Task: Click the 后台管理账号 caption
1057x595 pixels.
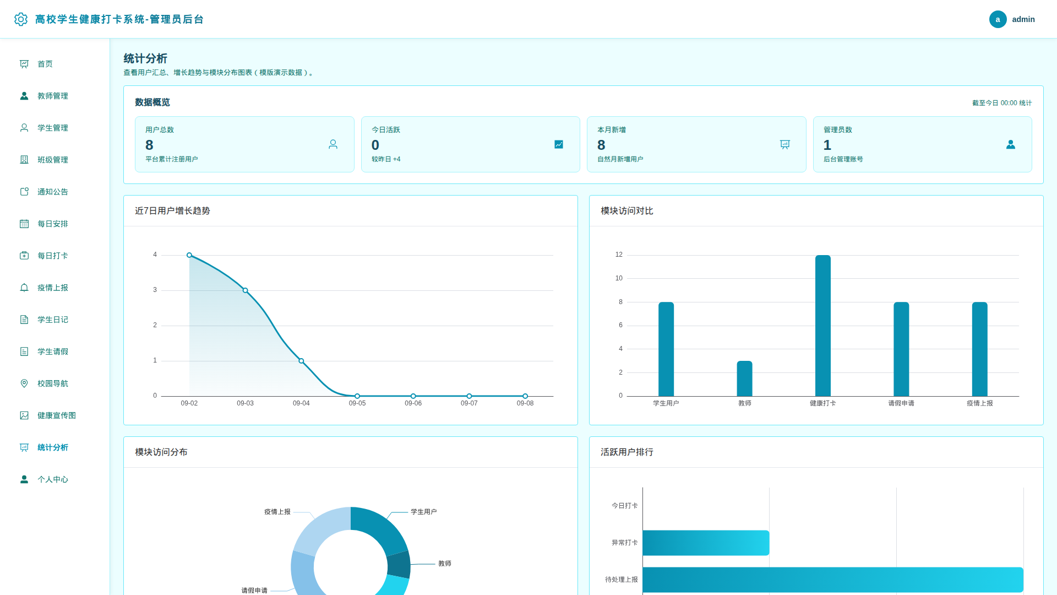Action: pos(843,159)
